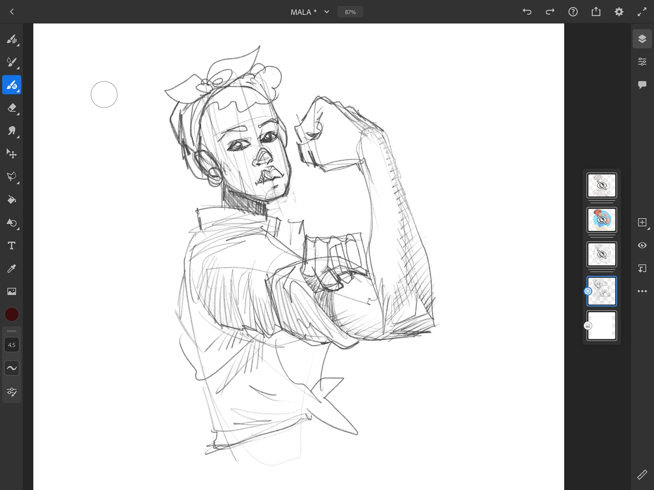
Task: Select the Live brushes tool
Action: coord(12,62)
